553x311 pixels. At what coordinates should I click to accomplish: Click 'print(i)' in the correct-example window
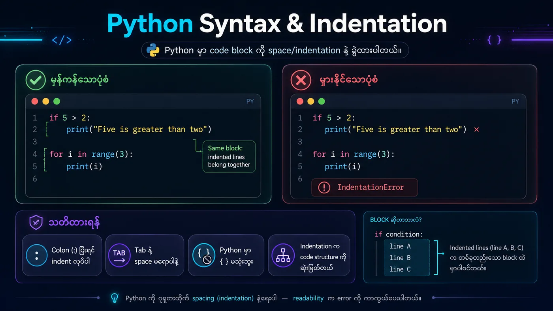(84, 167)
